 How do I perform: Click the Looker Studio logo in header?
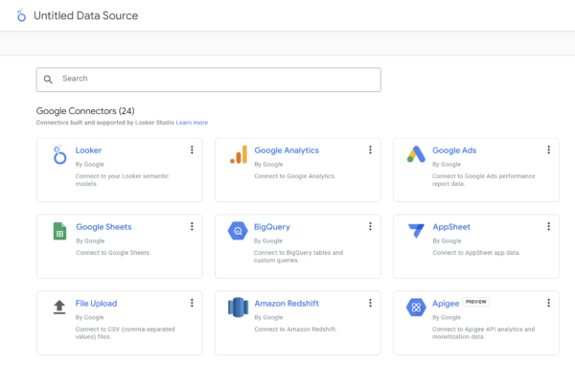pos(21,15)
